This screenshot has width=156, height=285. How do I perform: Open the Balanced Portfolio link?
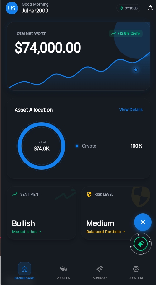pos(106,232)
